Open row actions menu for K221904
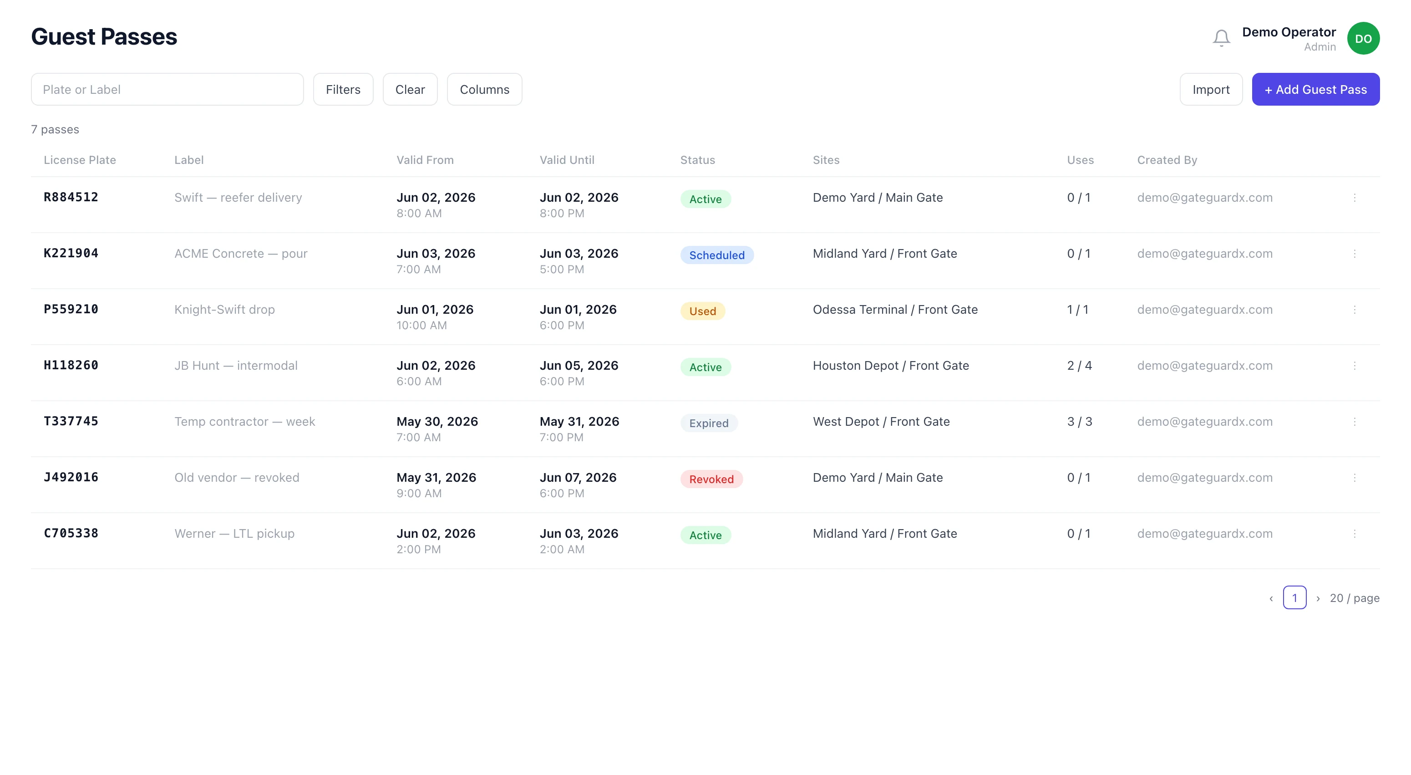 coord(1355,253)
